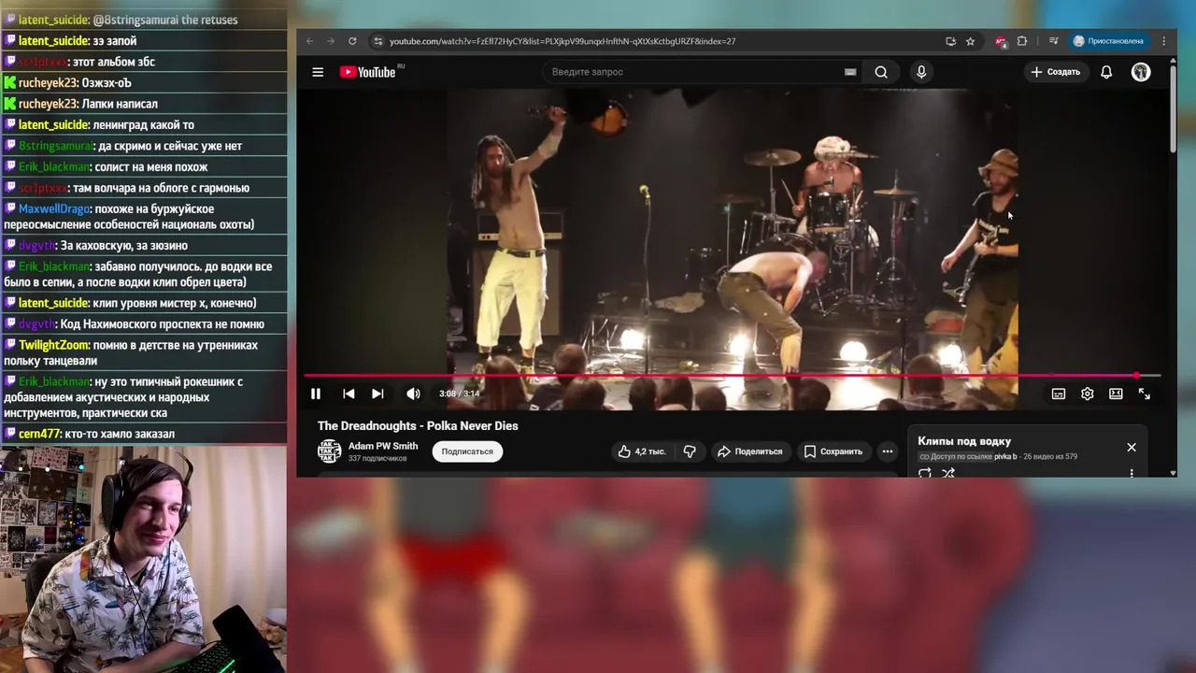Open more actions three-dot menu under video
Viewport: 1196px width, 673px height.
click(888, 451)
